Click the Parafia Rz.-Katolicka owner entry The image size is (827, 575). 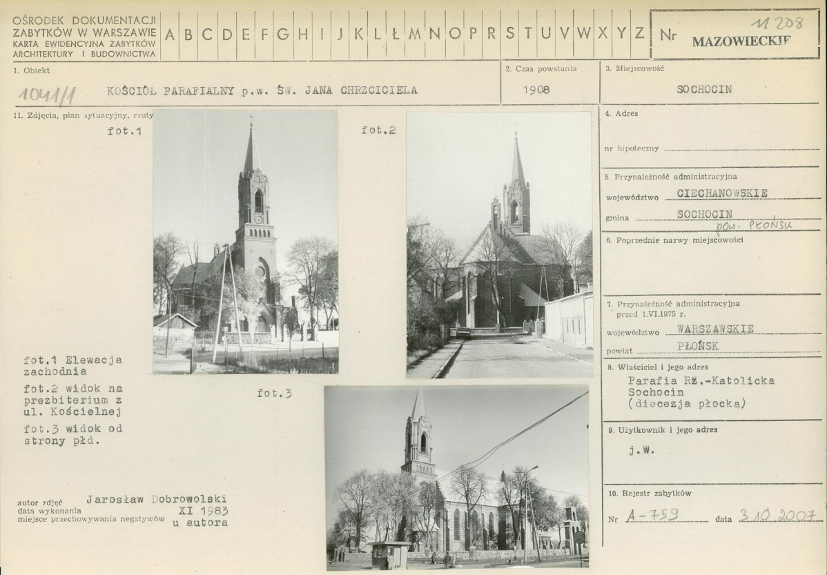701,380
